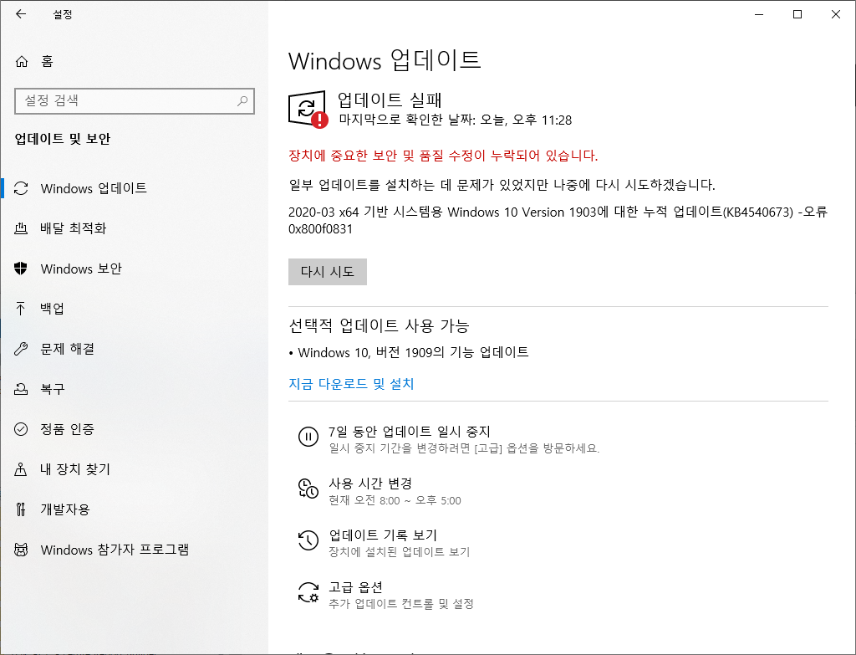Click the KB4540673 error message text

pos(558,220)
